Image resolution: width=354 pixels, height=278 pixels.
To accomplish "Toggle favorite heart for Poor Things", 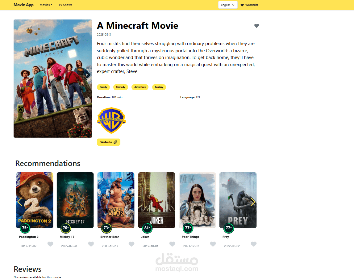I will (x=213, y=244).
